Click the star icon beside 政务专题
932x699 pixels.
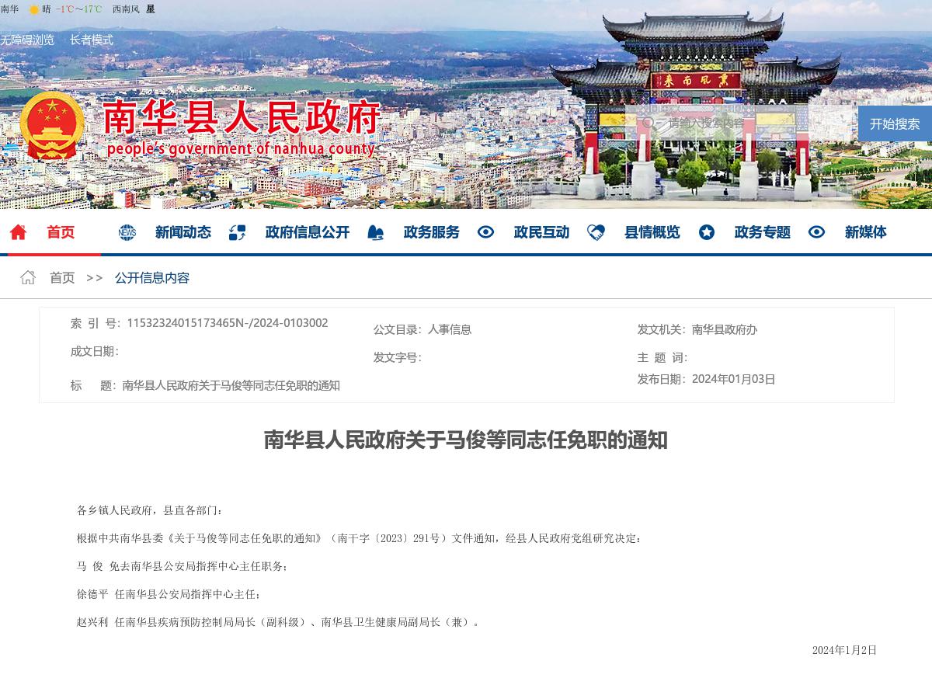click(x=707, y=232)
